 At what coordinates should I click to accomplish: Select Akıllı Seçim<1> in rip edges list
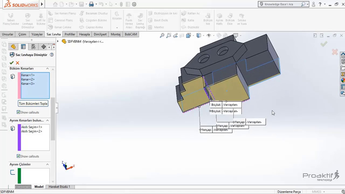(32, 127)
